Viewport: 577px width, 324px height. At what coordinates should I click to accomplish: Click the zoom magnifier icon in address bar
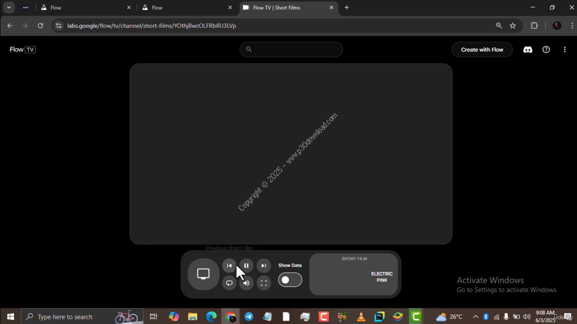(x=499, y=26)
